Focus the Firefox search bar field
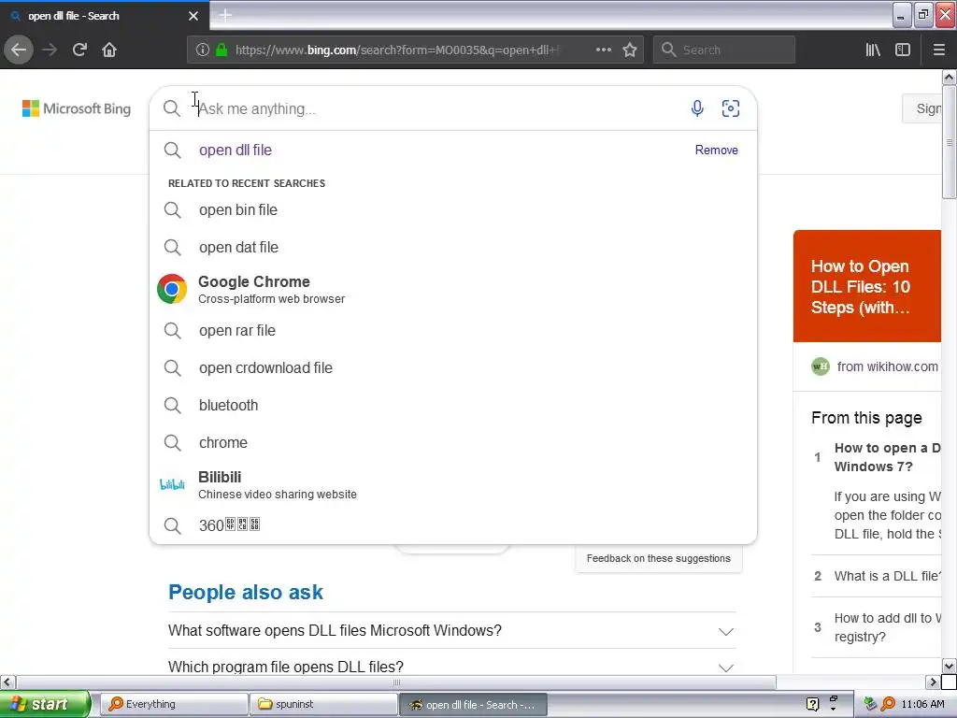The height and width of the screenshot is (718, 957). tap(724, 50)
